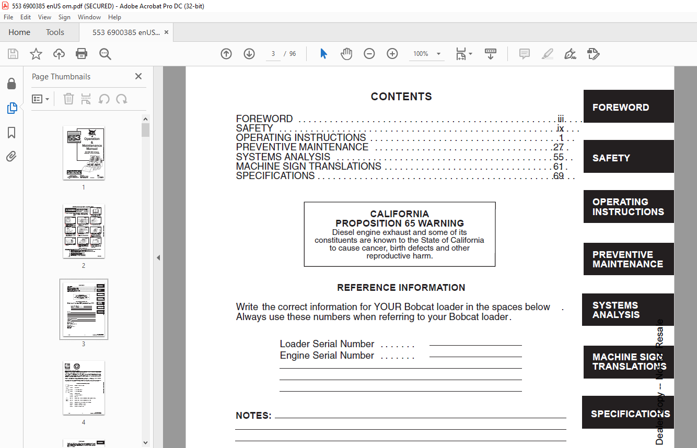Click the PREVENTIVE MAINTENANCE side tab
The image size is (697, 448).
629,259
